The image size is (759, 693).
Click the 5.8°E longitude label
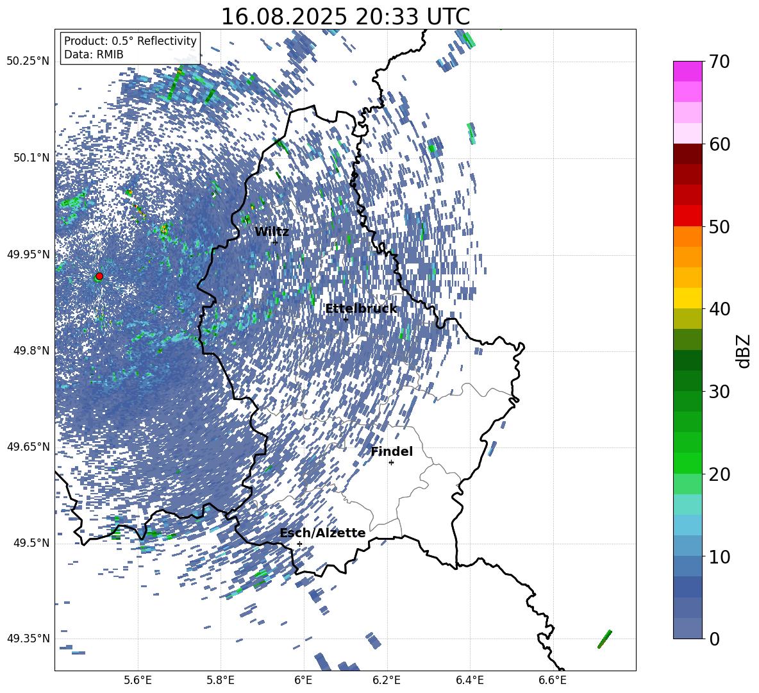coord(221,680)
